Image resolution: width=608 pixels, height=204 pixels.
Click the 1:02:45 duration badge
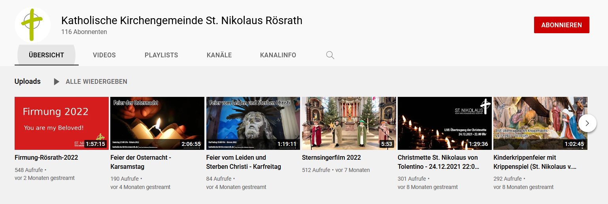(574, 144)
